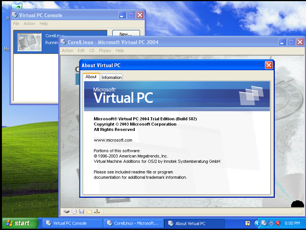This screenshot has height=230, width=306.
Task: Close the About Virtual PC dialog
Action: 269,65
